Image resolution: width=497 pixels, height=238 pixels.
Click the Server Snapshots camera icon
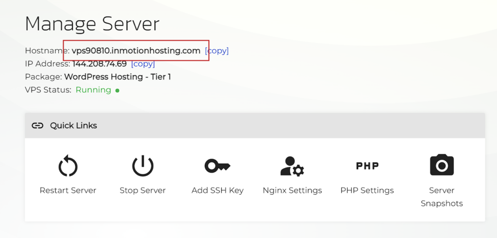point(442,165)
